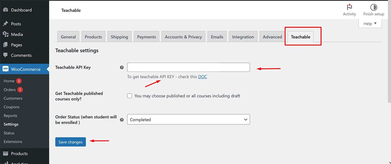Screen dimensions: 391x164
Task: Switch to the Payments tab
Action: point(146,37)
